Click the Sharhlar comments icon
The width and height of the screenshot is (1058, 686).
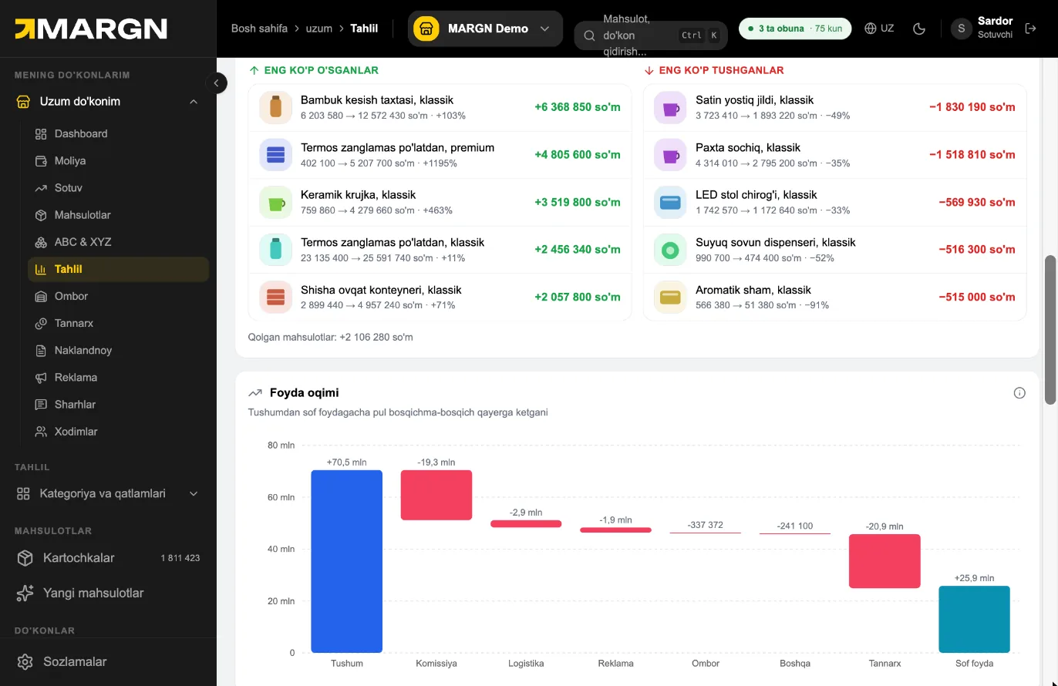pos(41,405)
